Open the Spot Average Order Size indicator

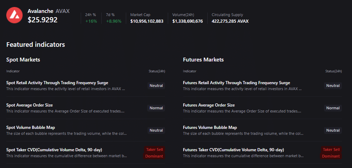pos(29,105)
